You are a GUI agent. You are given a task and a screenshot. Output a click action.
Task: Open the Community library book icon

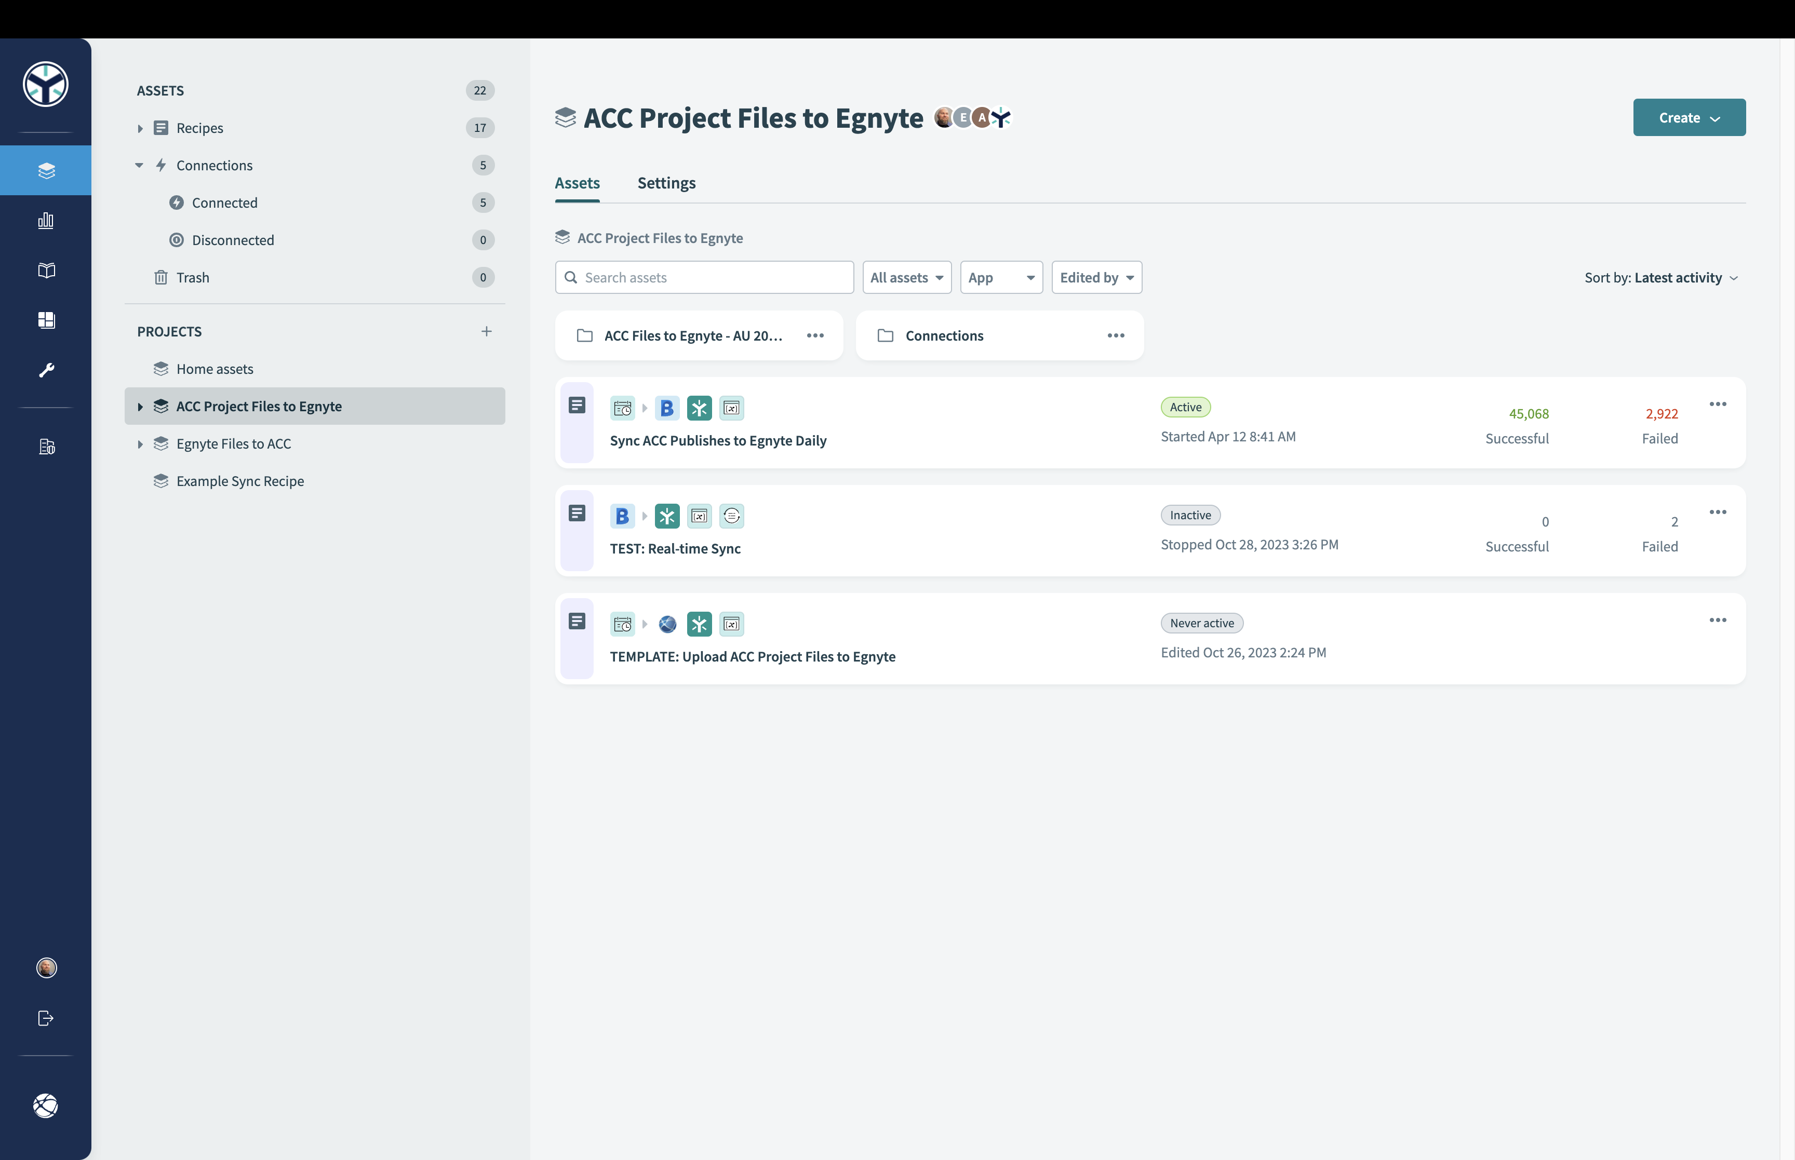[46, 271]
